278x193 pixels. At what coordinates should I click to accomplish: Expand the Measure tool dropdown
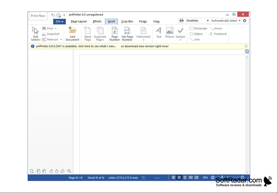[x=61, y=39]
